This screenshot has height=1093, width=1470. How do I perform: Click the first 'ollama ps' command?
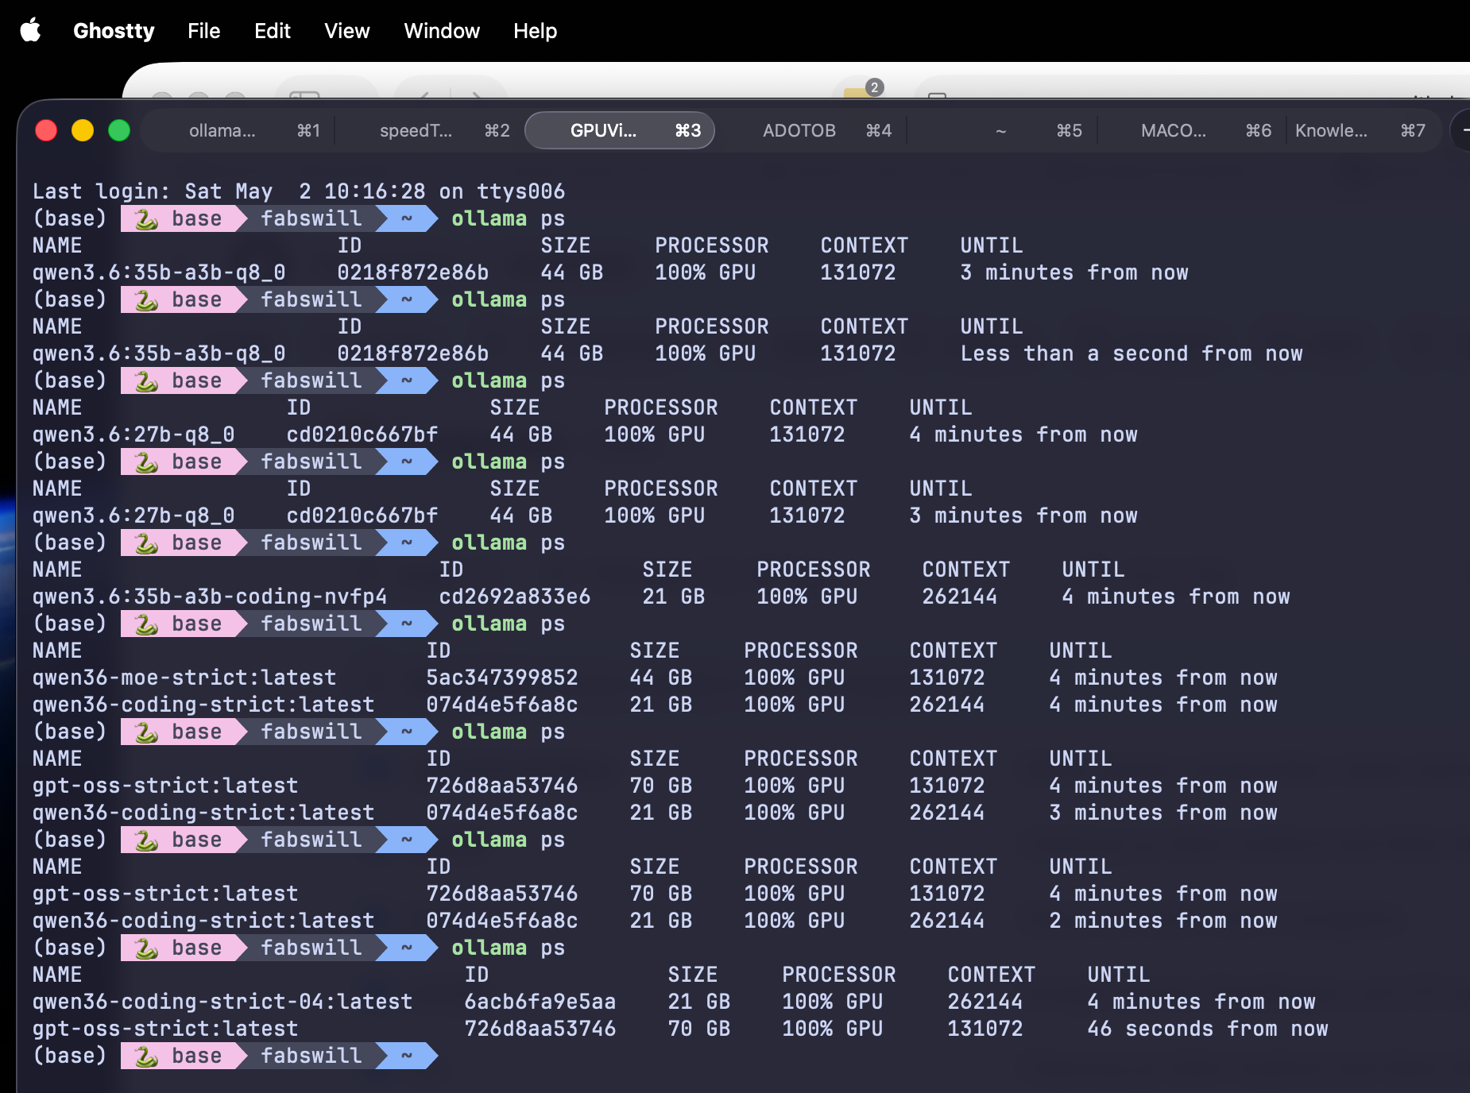click(x=509, y=218)
